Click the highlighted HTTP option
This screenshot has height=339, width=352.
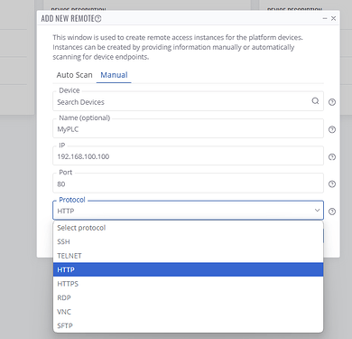coord(189,269)
